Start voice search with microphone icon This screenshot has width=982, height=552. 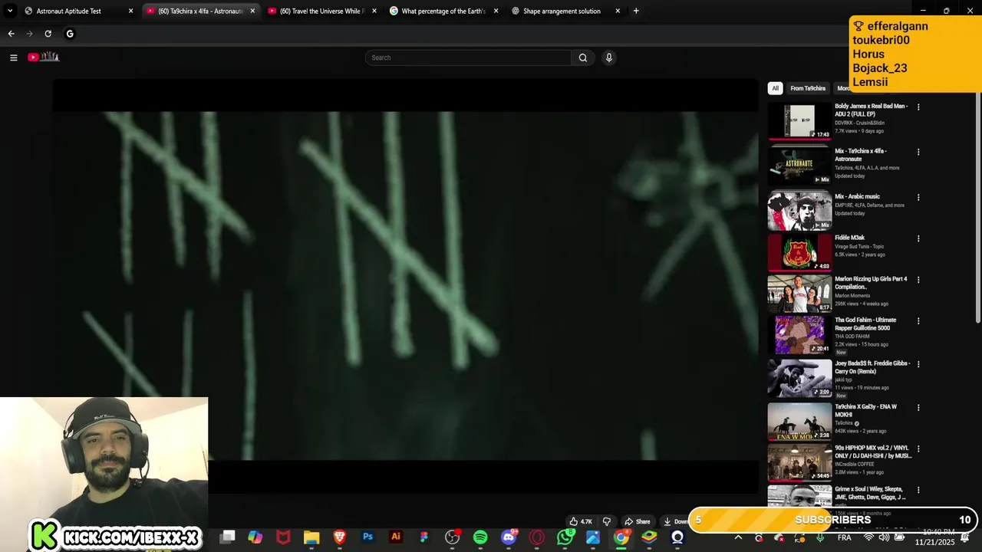(608, 58)
